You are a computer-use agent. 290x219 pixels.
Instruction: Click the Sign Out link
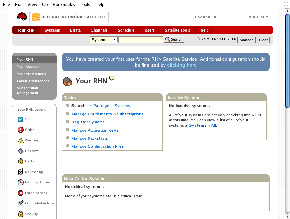[258, 17]
